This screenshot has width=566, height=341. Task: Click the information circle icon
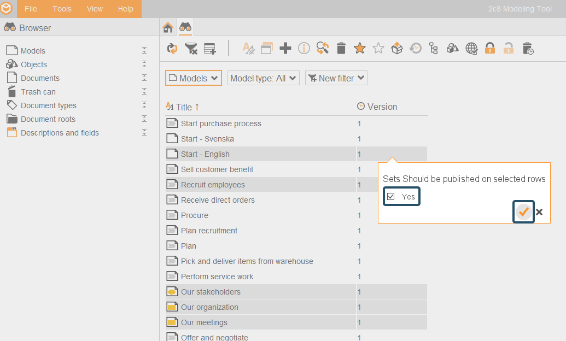pos(304,48)
